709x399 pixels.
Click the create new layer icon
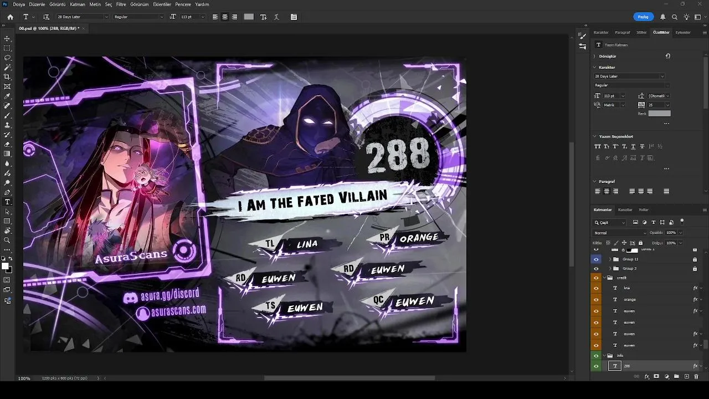(x=687, y=377)
